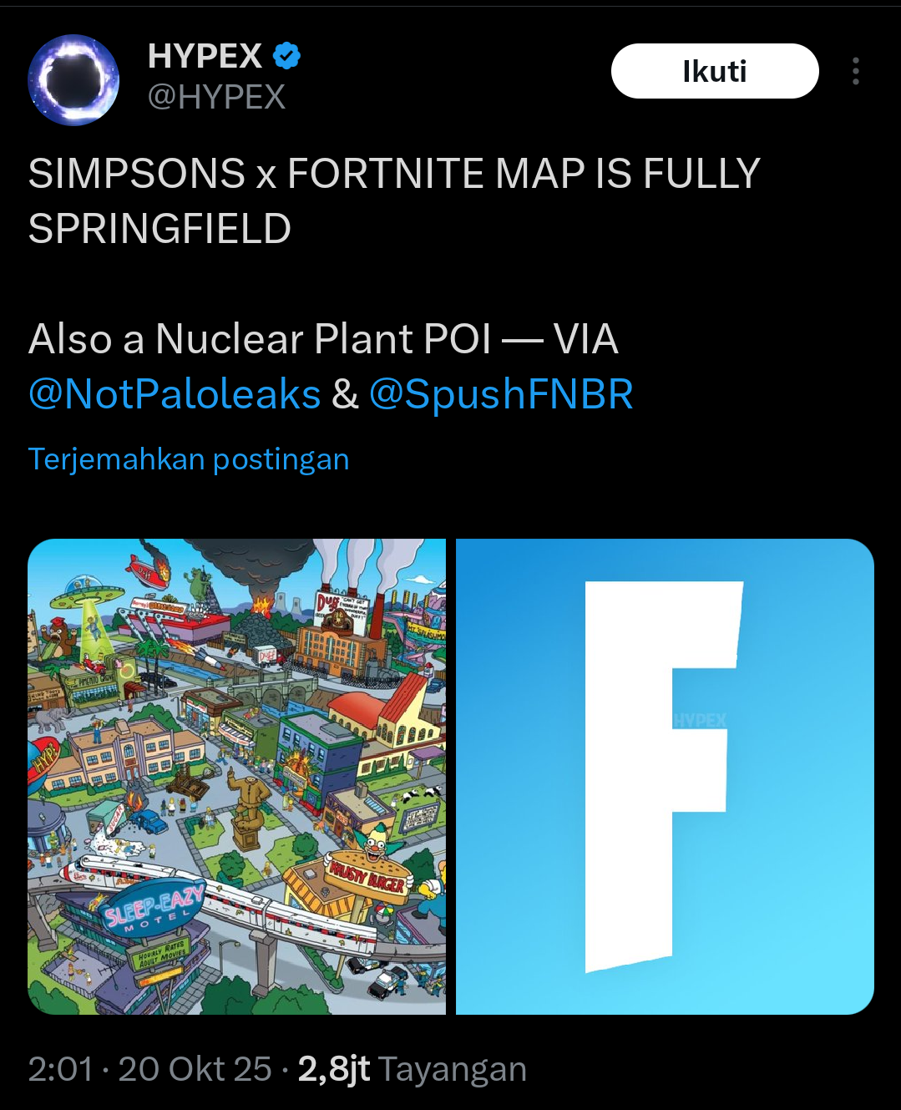Viewport: 901px width, 1110px height.
Task: Click the @HYPEX handle
Action: [216, 97]
